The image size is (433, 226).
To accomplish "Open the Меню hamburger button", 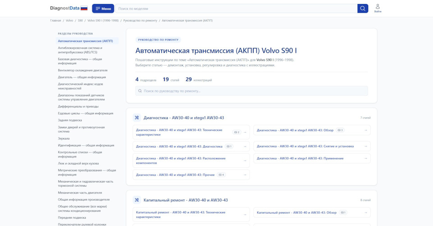I will (x=103, y=9).
